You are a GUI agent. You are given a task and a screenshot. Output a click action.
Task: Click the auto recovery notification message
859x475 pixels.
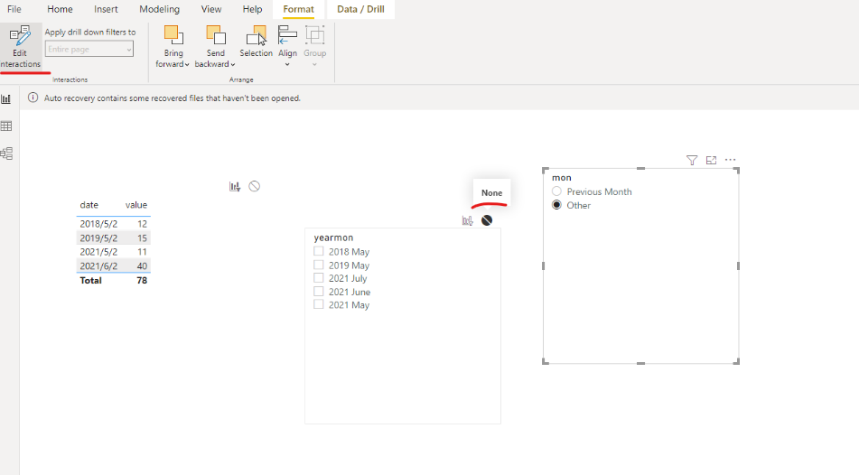172,98
